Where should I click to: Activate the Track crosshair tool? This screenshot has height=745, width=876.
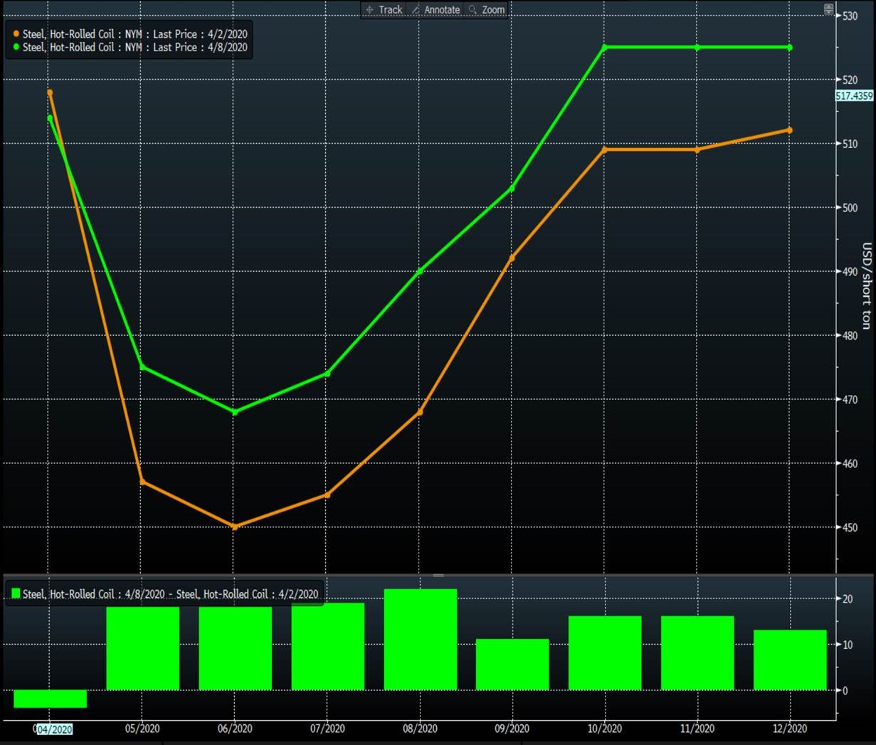[384, 9]
